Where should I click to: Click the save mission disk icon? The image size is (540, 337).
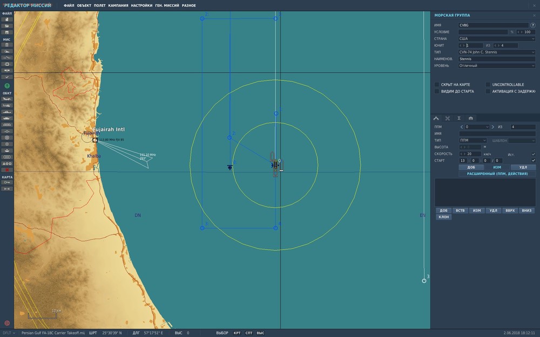click(7, 32)
